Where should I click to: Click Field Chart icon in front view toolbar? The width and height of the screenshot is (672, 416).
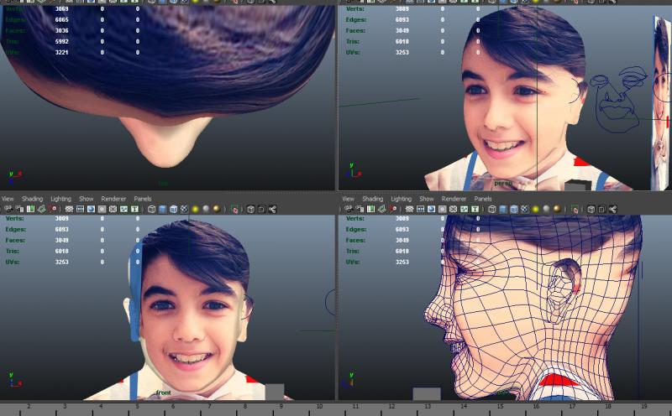pyautogui.click(x=113, y=209)
